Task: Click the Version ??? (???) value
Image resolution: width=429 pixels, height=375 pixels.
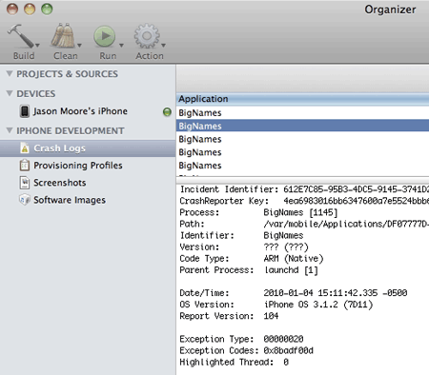Action: [286, 247]
